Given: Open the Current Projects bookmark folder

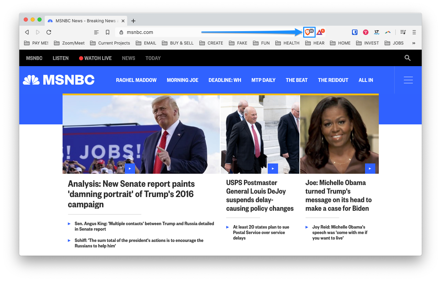Looking at the screenshot, I should 110,43.
